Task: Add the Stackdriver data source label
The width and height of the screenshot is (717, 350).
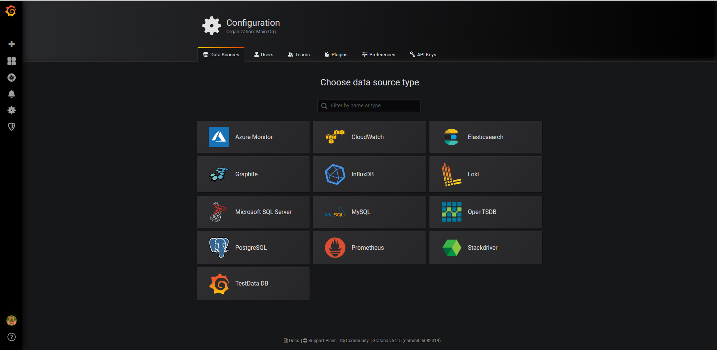Action: pos(482,248)
